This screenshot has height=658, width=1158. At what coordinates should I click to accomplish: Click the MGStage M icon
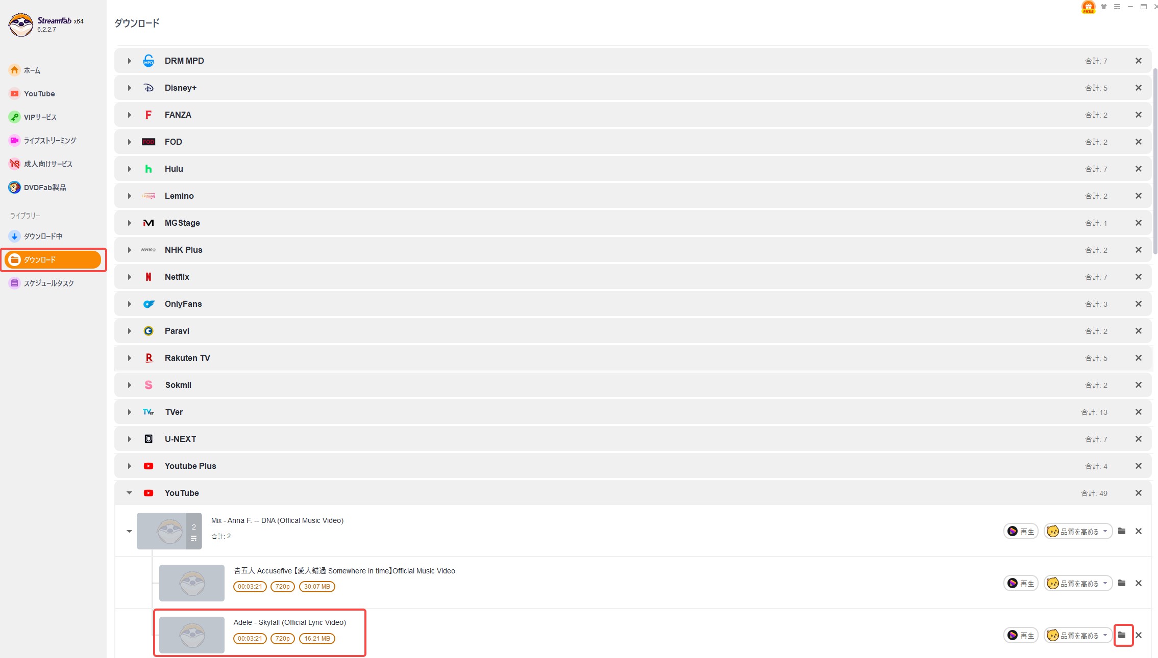click(149, 223)
